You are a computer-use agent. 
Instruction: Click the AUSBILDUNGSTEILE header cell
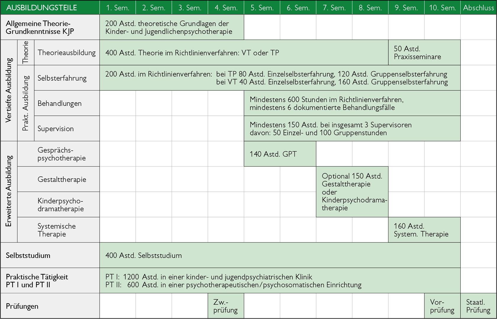coord(41,8)
